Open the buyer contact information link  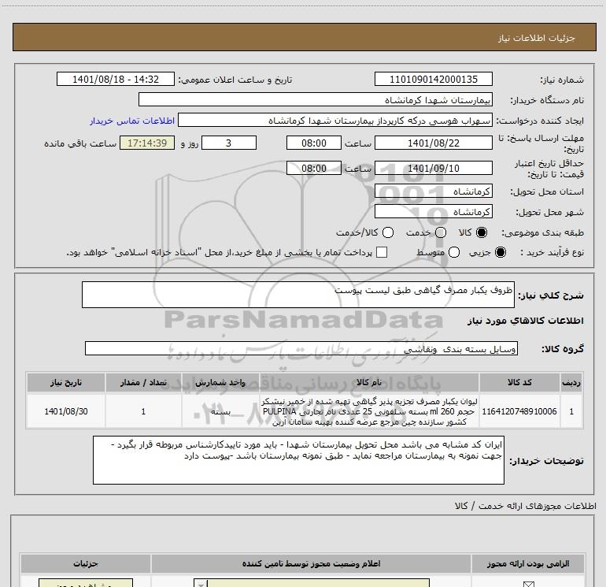(x=132, y=121)
